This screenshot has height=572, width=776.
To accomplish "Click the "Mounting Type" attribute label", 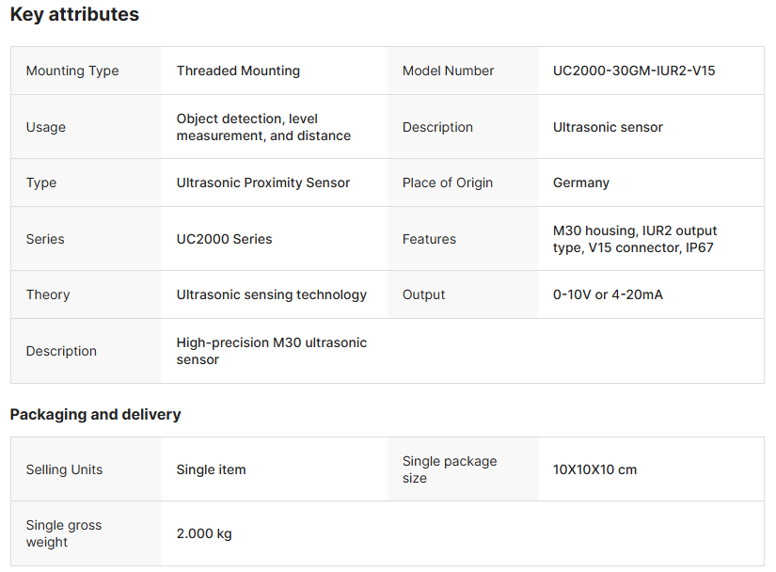I will 72,71.
